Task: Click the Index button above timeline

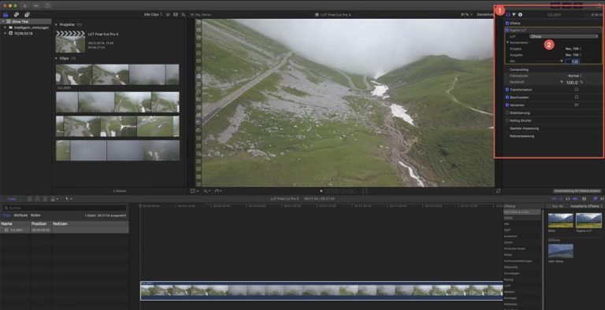Action: [x=13, y=199]
